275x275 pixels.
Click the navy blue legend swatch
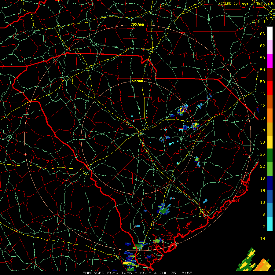(x=270, y=183)
